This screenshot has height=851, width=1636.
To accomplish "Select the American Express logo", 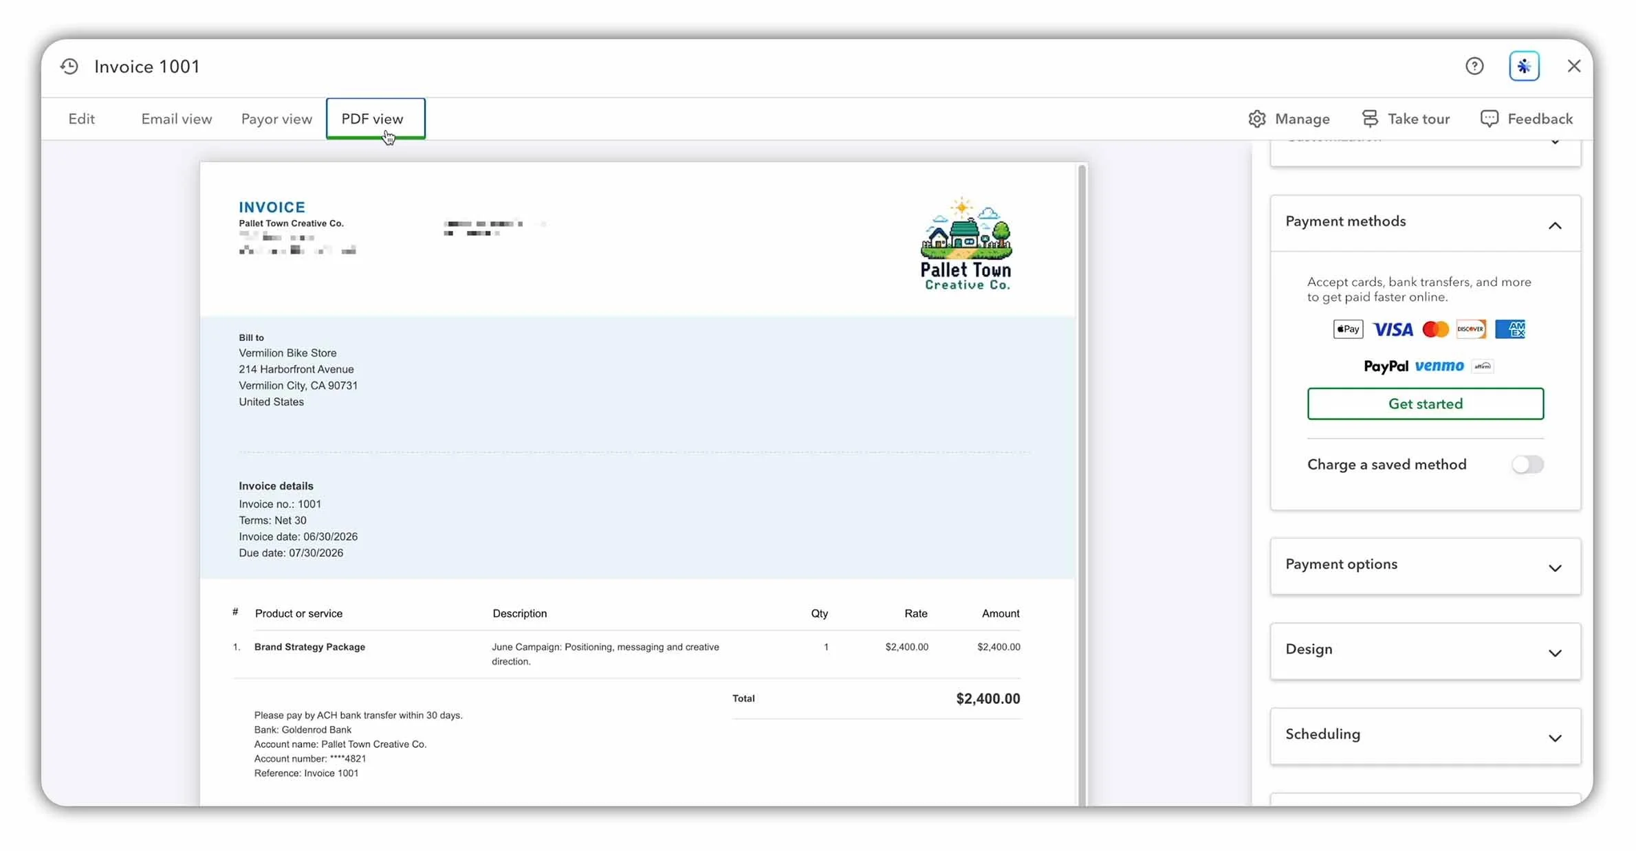I will point(1510,329).
